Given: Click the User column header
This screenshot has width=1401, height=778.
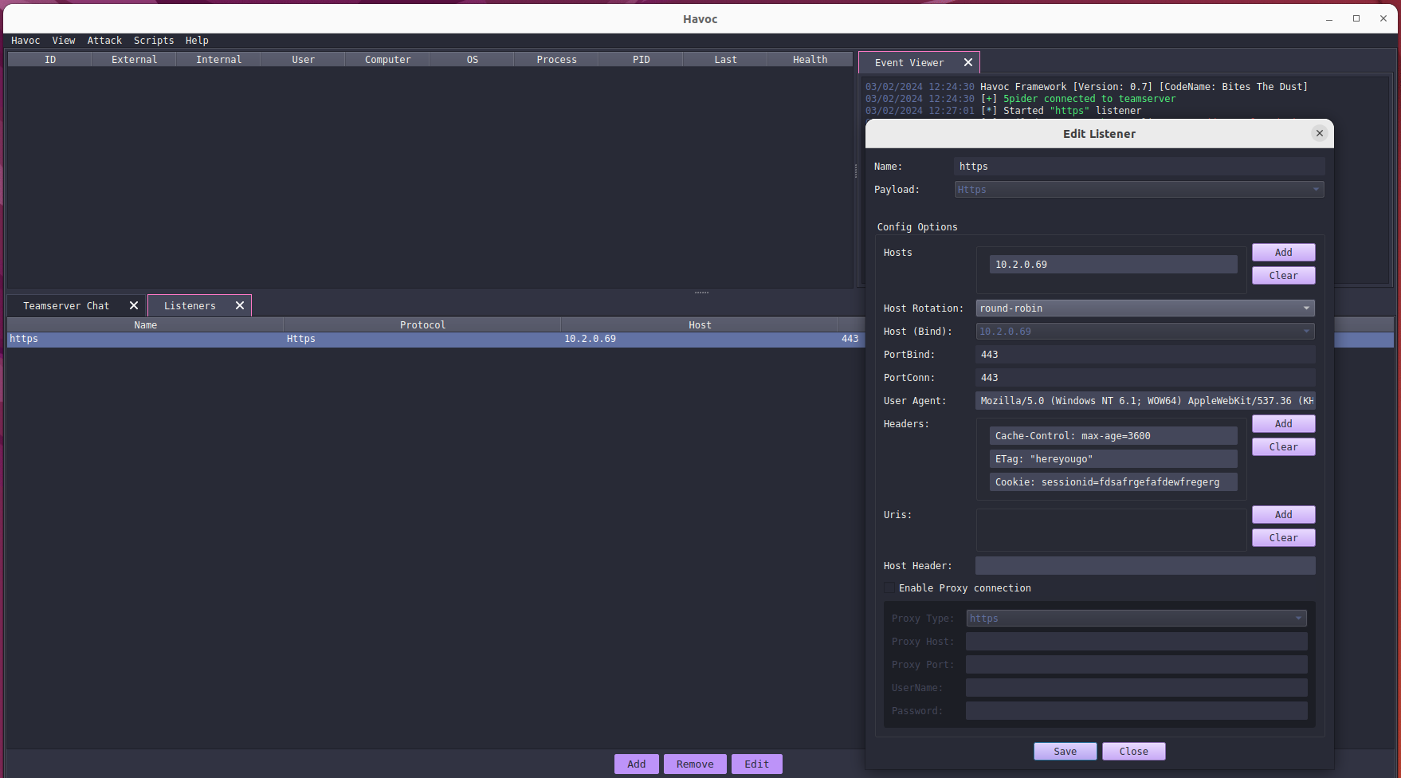Looking at the screenshot, I should tap(304, 60).
